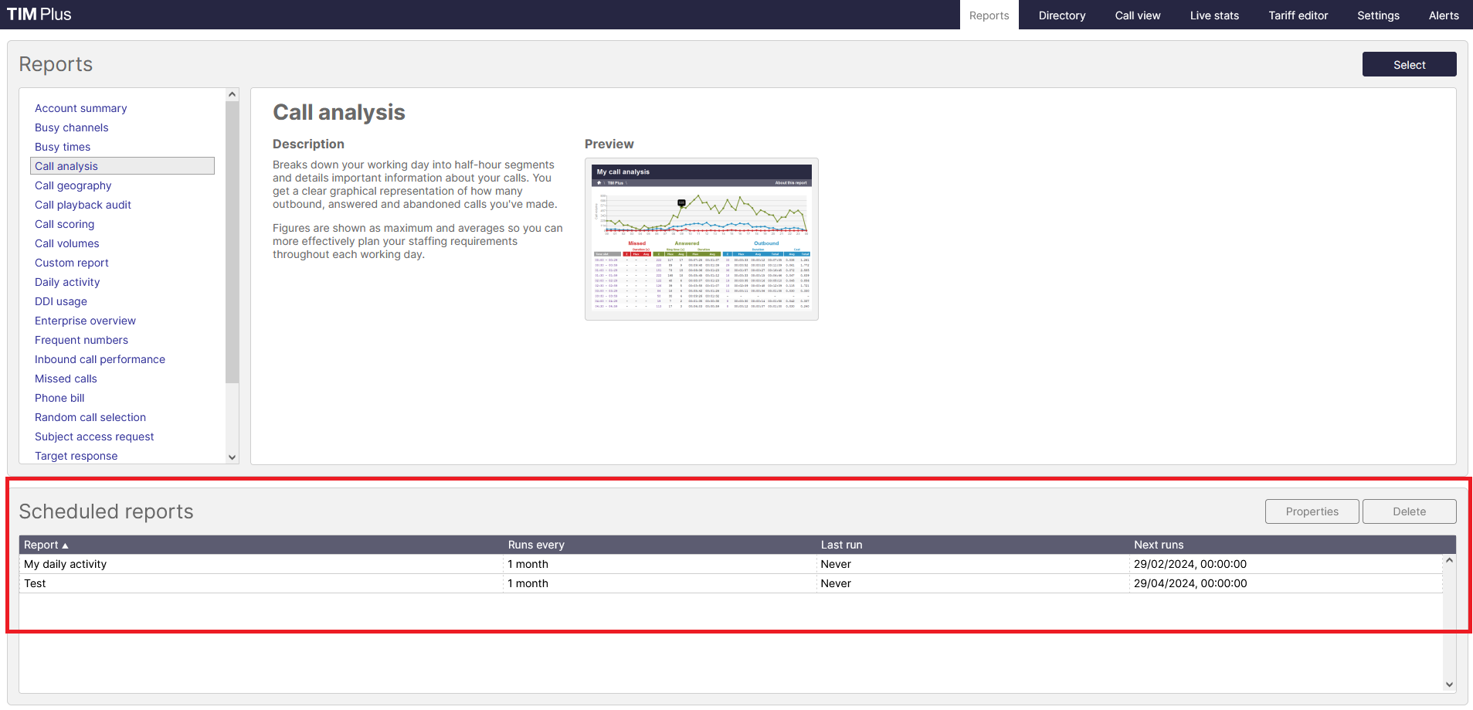Select the Phone bill report

(x=59, y=398)
